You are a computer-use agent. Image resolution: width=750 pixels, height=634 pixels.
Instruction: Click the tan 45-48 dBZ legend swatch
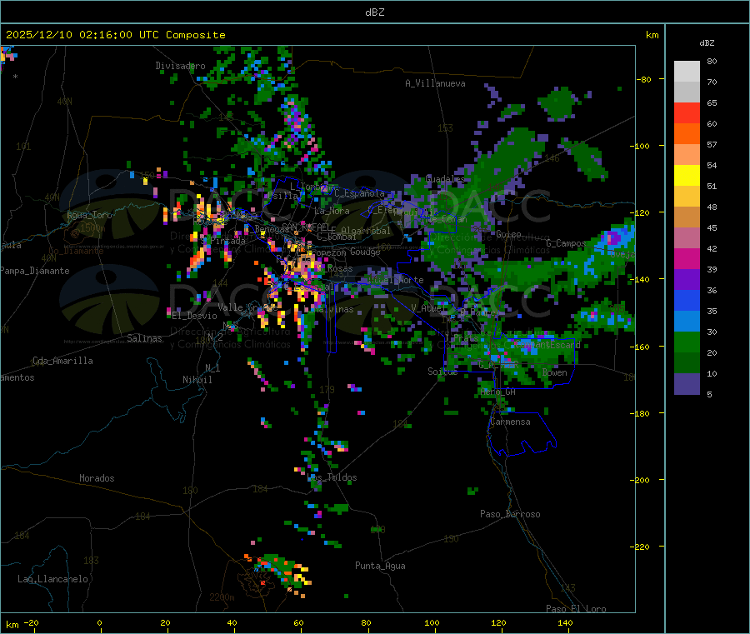click(687, 217)
